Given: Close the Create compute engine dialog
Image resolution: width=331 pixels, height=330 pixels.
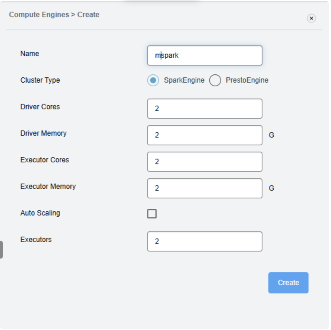Looking at the screenshot, I should [311, 18].
